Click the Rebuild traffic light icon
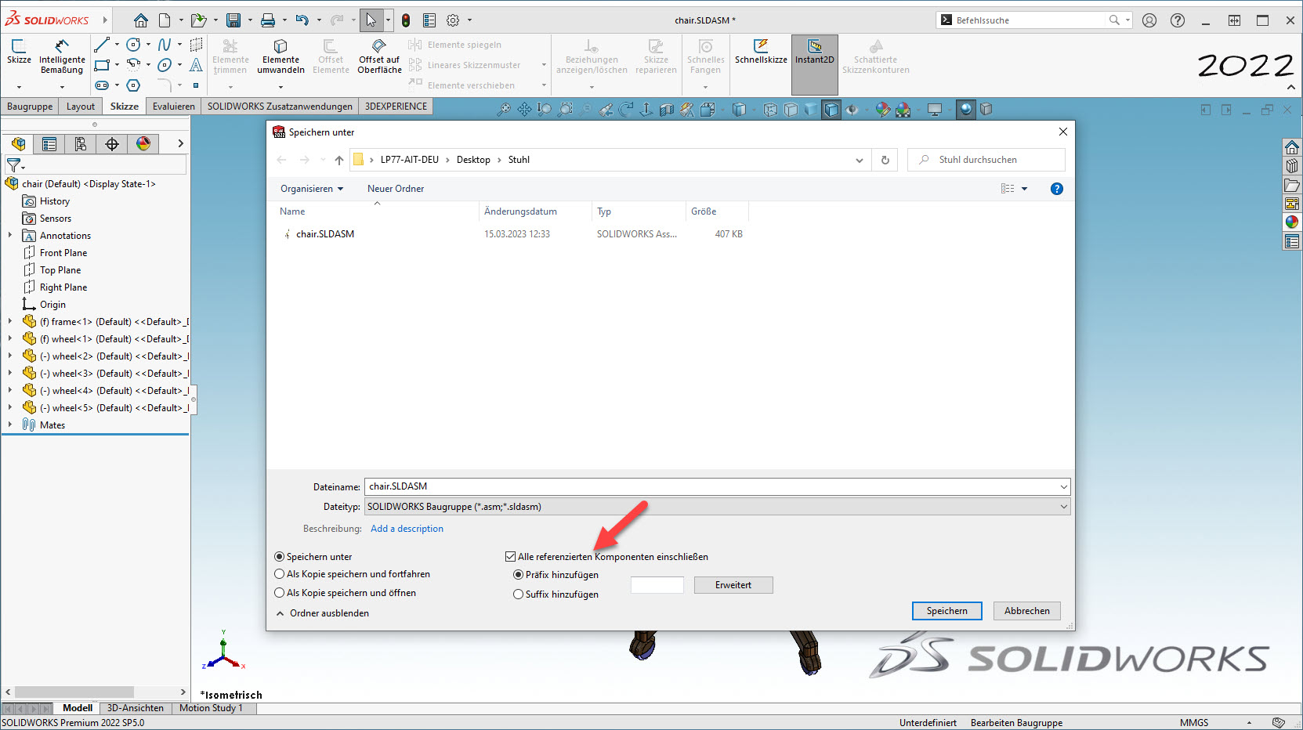1303x730 pixels. coord(406,20)
